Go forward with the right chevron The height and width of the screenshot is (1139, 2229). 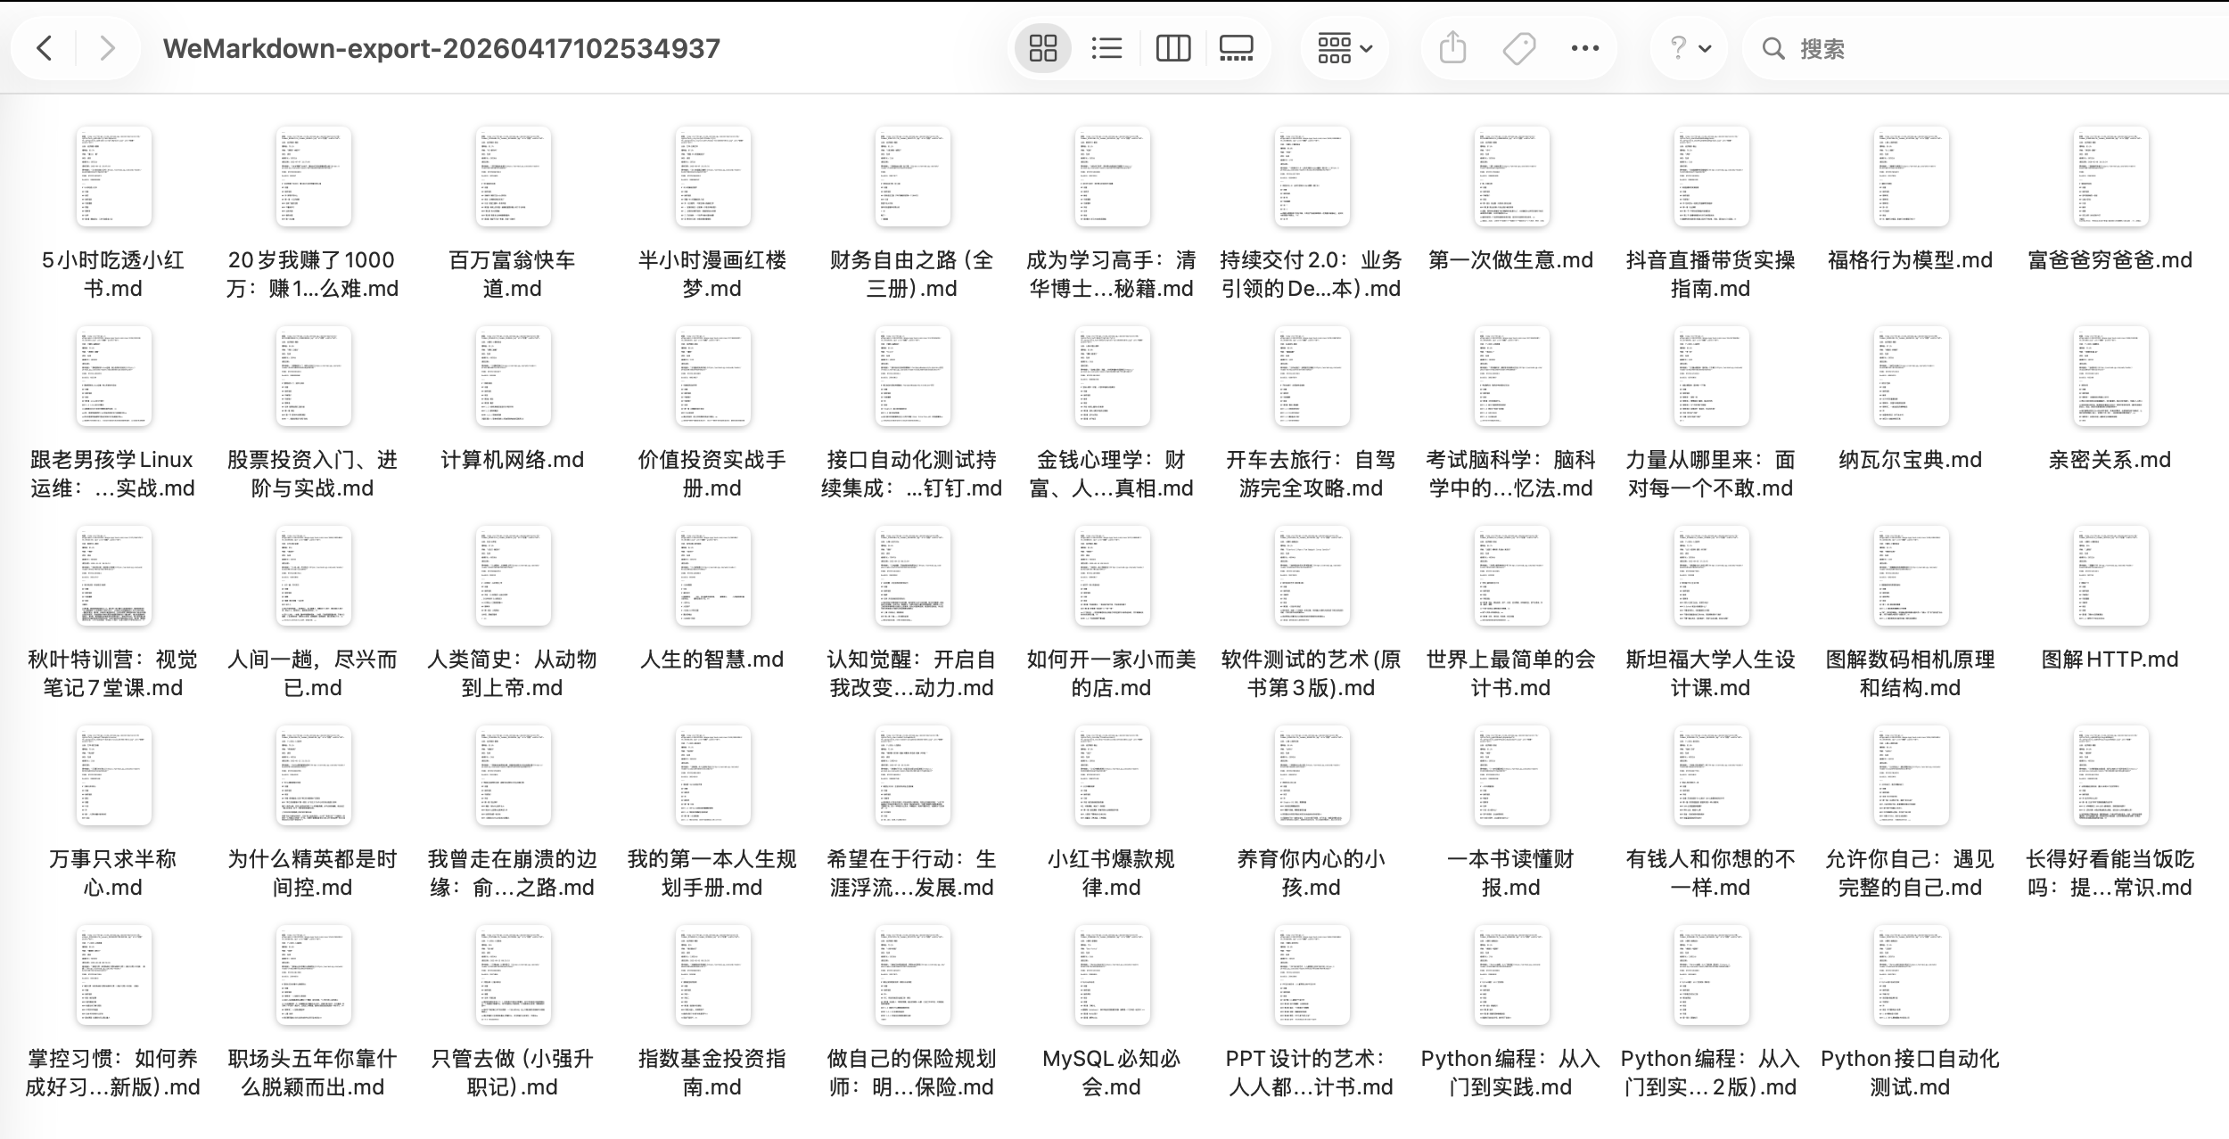tap(107, 48)
